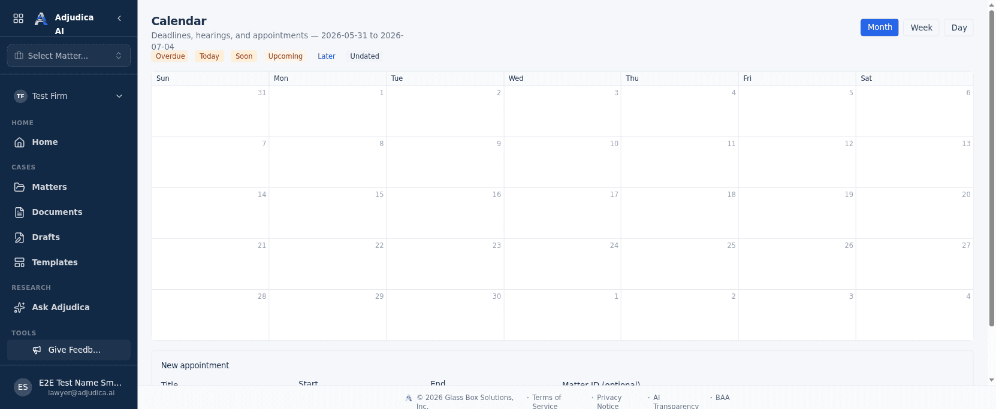Select calendar day 26
This screenshot has height=409, width=996.
click(797, 264)
